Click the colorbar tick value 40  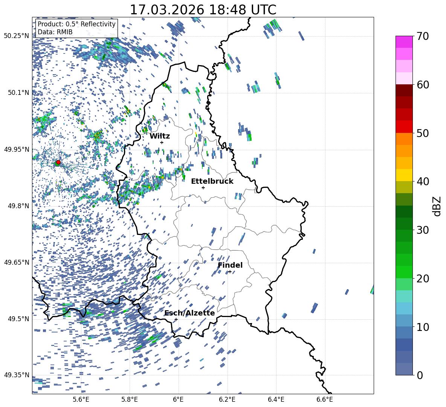(423, 181)
